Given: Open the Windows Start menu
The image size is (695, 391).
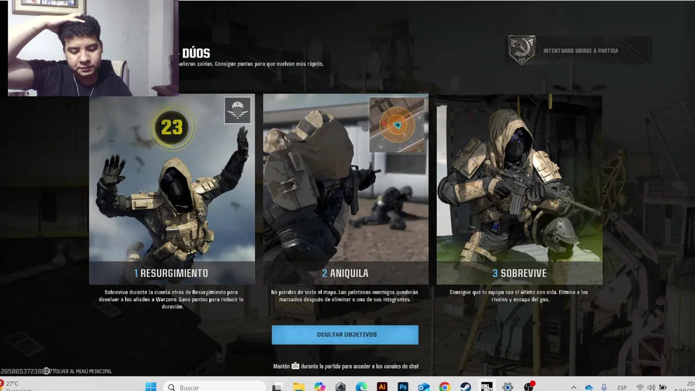Looking at the screenshot, I should tap(151, 387).
